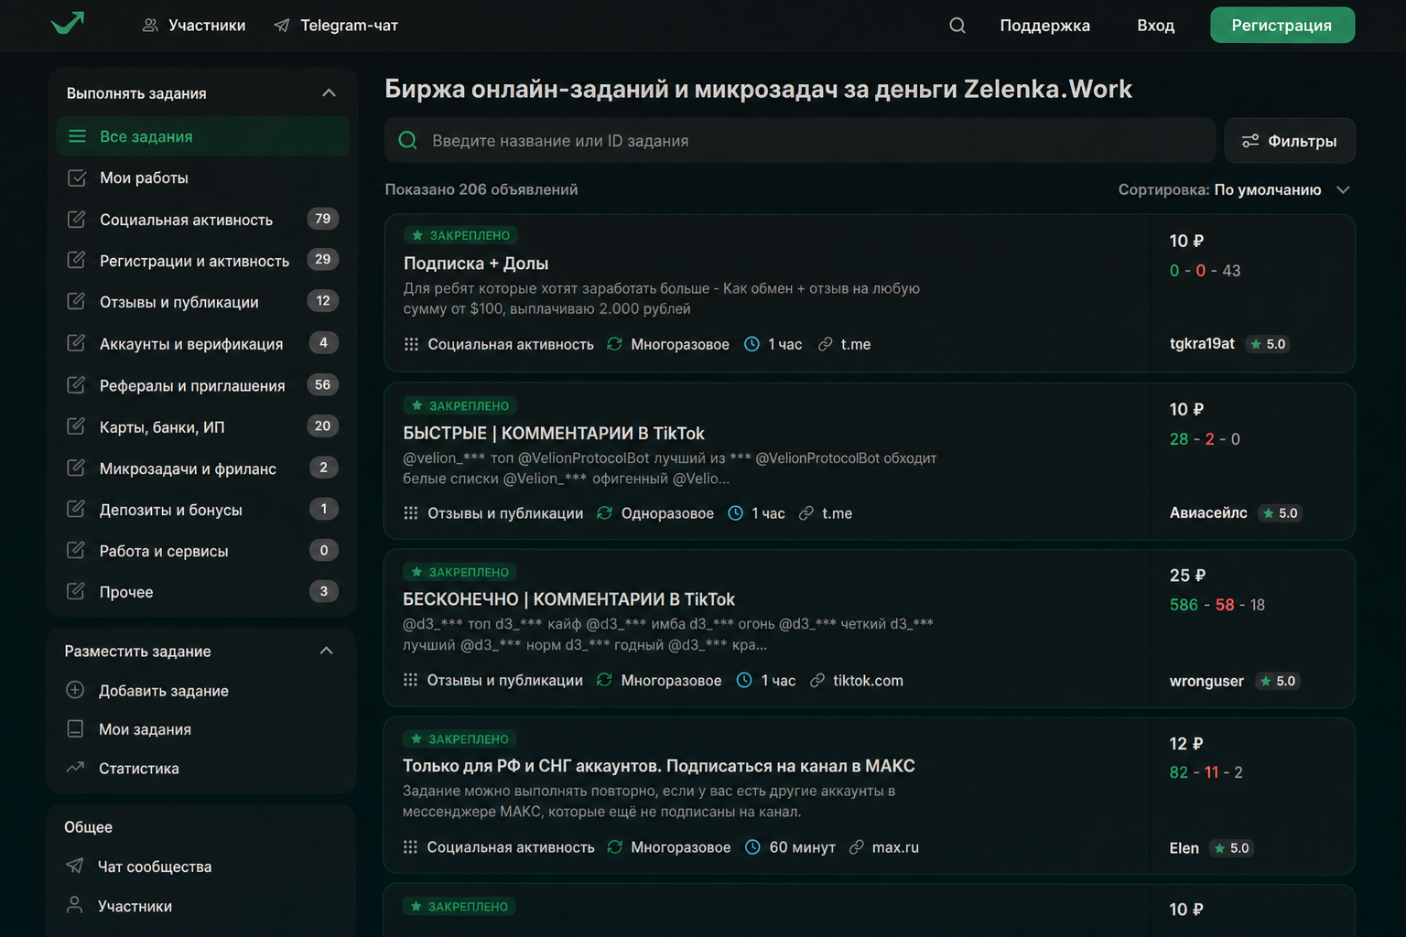Viewport: 1406px width, 937px height.
Task: Click author name Авиасейлс
Action: 1208,513
